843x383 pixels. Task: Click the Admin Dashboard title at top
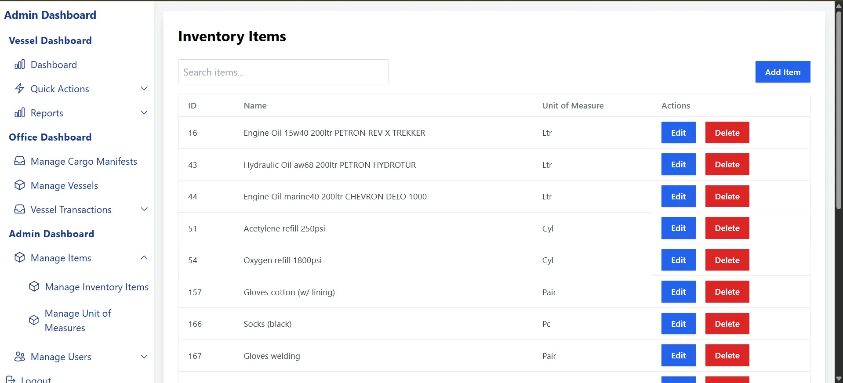point(50,15)
